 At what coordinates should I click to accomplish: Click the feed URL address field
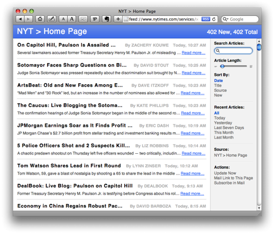click(x=164, y=19)
